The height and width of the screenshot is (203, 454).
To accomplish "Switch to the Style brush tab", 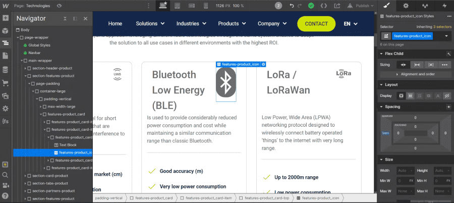I will (387, 6).
